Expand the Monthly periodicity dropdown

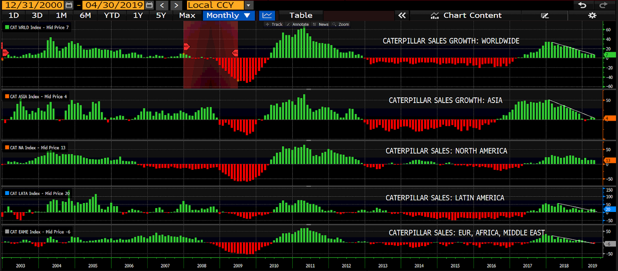[x=247, y=15]
